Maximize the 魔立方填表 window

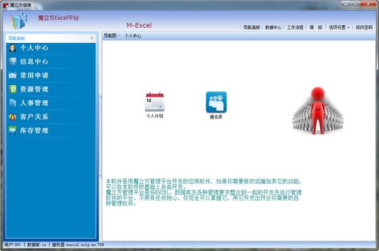355,4
